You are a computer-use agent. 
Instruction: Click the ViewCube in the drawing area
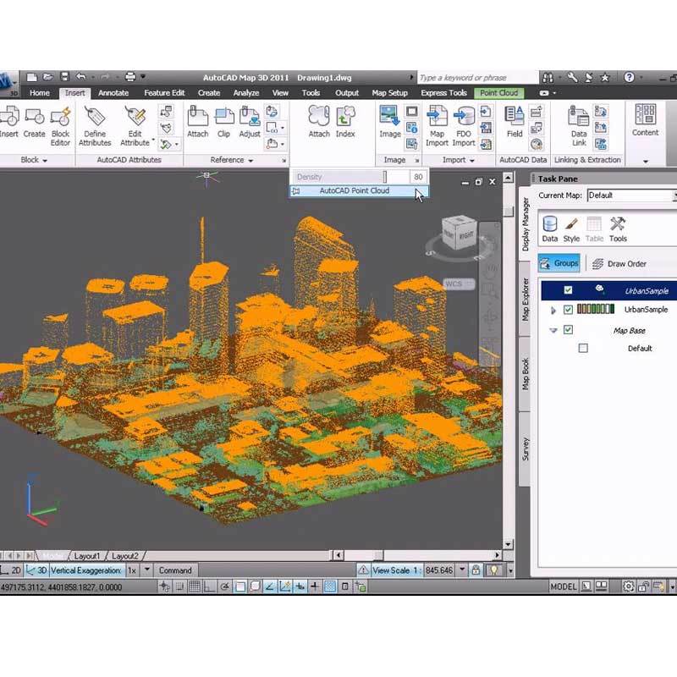(x=460, y=234)
